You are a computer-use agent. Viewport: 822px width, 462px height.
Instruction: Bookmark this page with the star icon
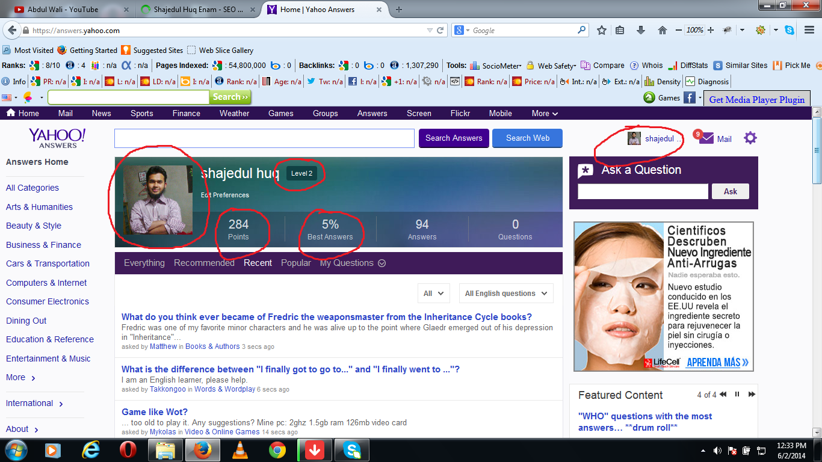click(601, 30)
